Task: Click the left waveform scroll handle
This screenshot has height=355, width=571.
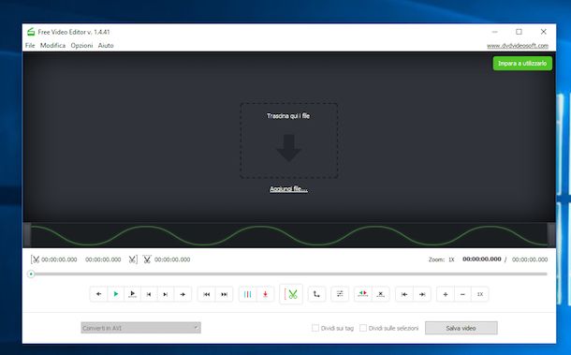Action: click(27, 235)
